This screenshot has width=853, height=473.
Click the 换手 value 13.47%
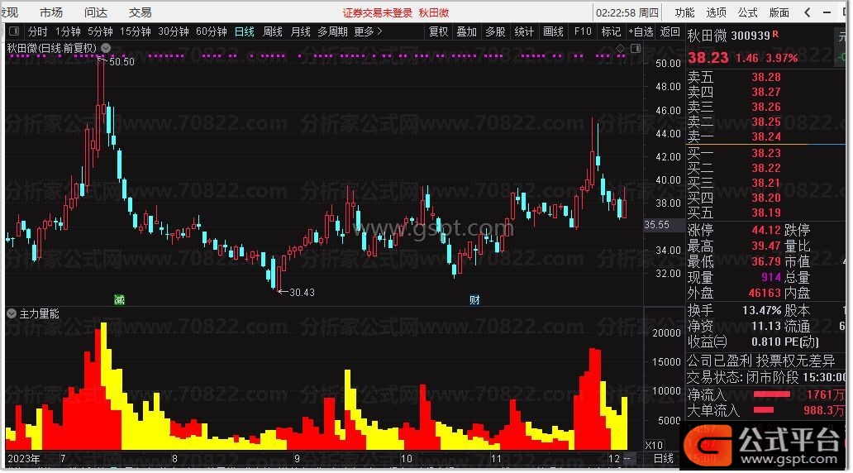pyautogui.click(x=761, y=310)
